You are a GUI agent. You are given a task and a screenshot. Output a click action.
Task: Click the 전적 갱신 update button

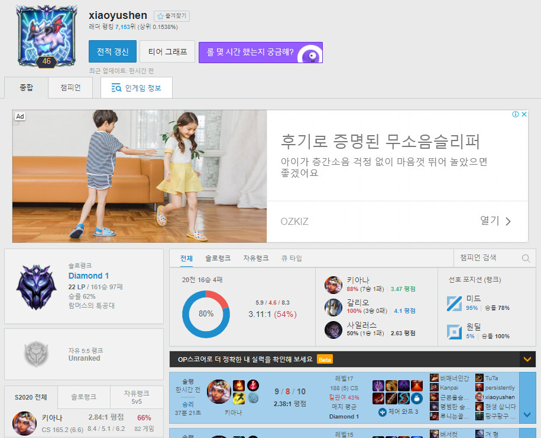(112, 52)
